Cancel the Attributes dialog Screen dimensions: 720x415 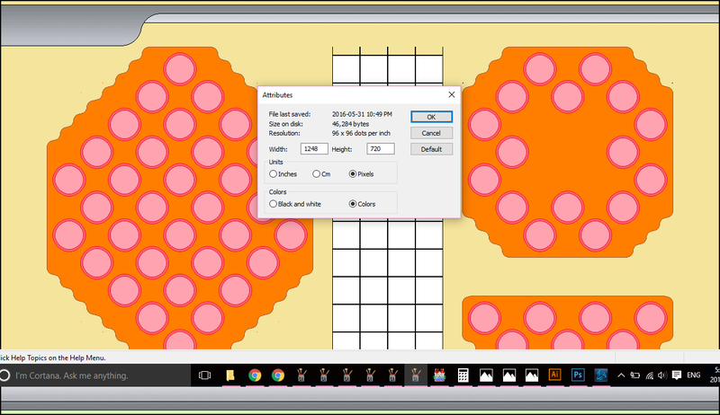pyautogui.click(x=431, y=133)
